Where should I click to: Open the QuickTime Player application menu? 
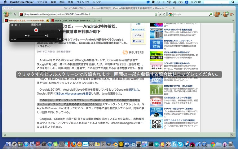click(22, 2)
